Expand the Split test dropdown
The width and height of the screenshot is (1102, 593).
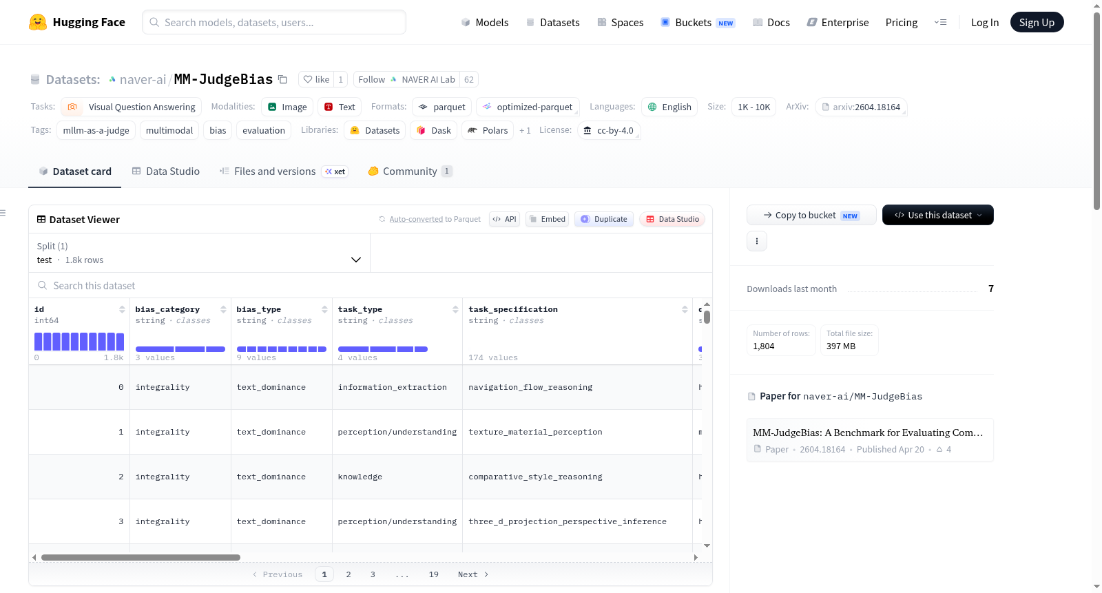click(199, 253)
